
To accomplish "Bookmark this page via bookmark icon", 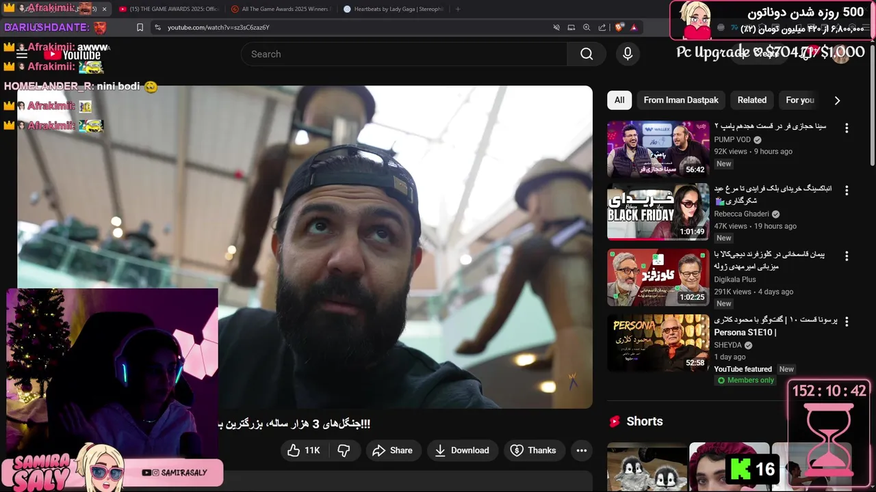I will point(140,27).
